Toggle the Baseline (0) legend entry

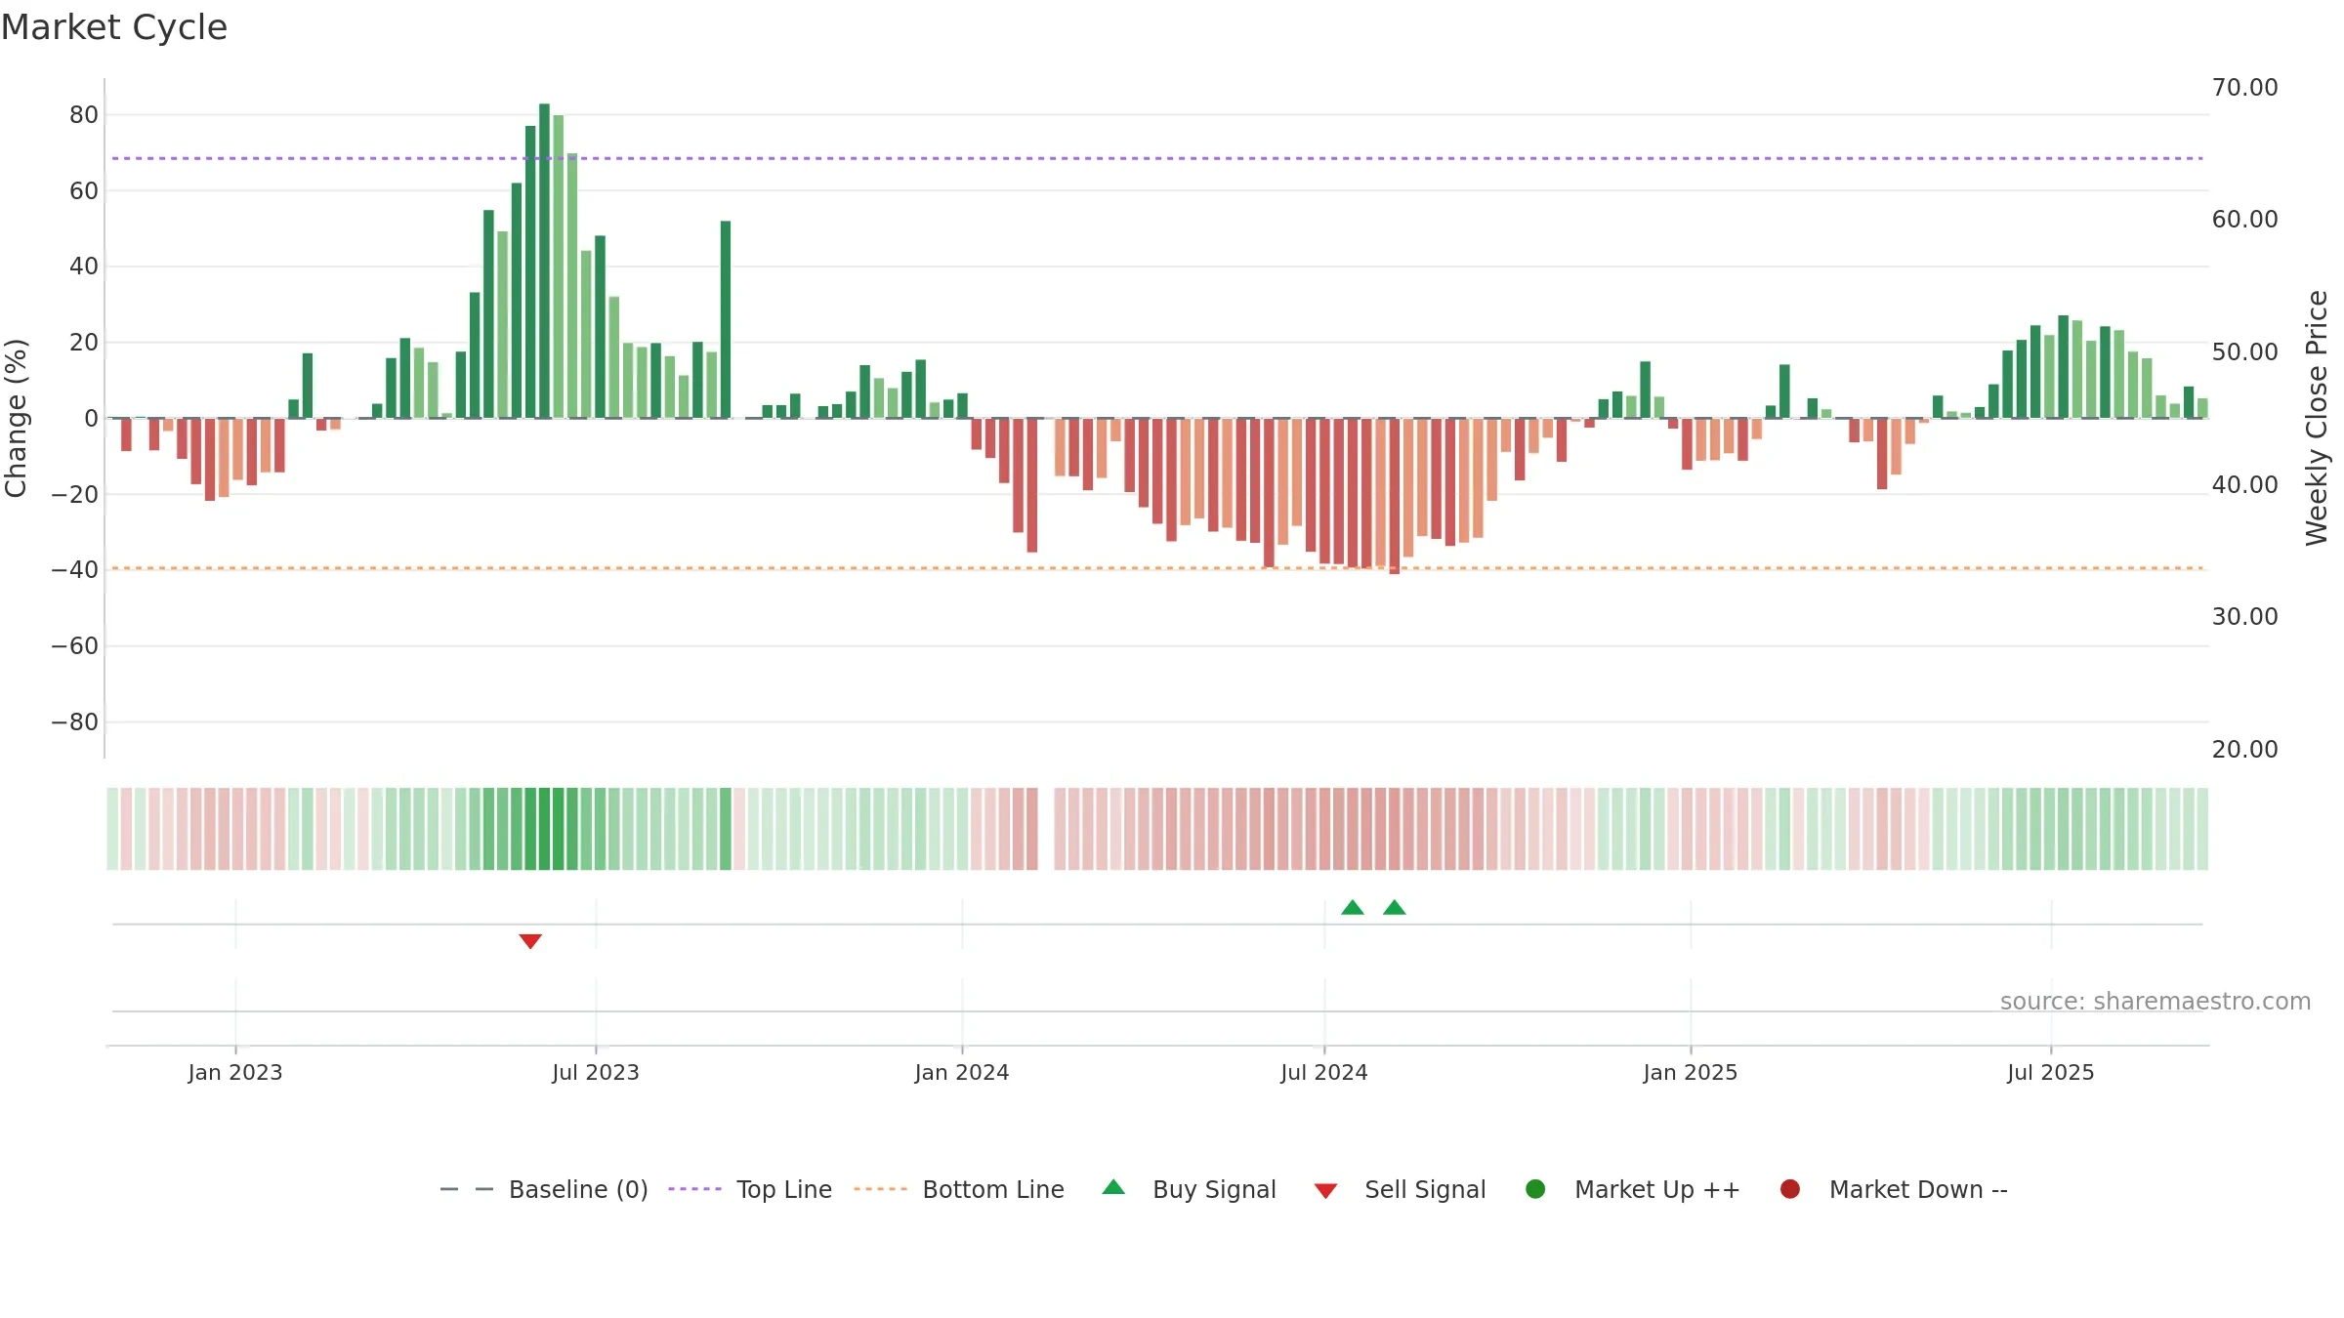(x=544, y=1189)
